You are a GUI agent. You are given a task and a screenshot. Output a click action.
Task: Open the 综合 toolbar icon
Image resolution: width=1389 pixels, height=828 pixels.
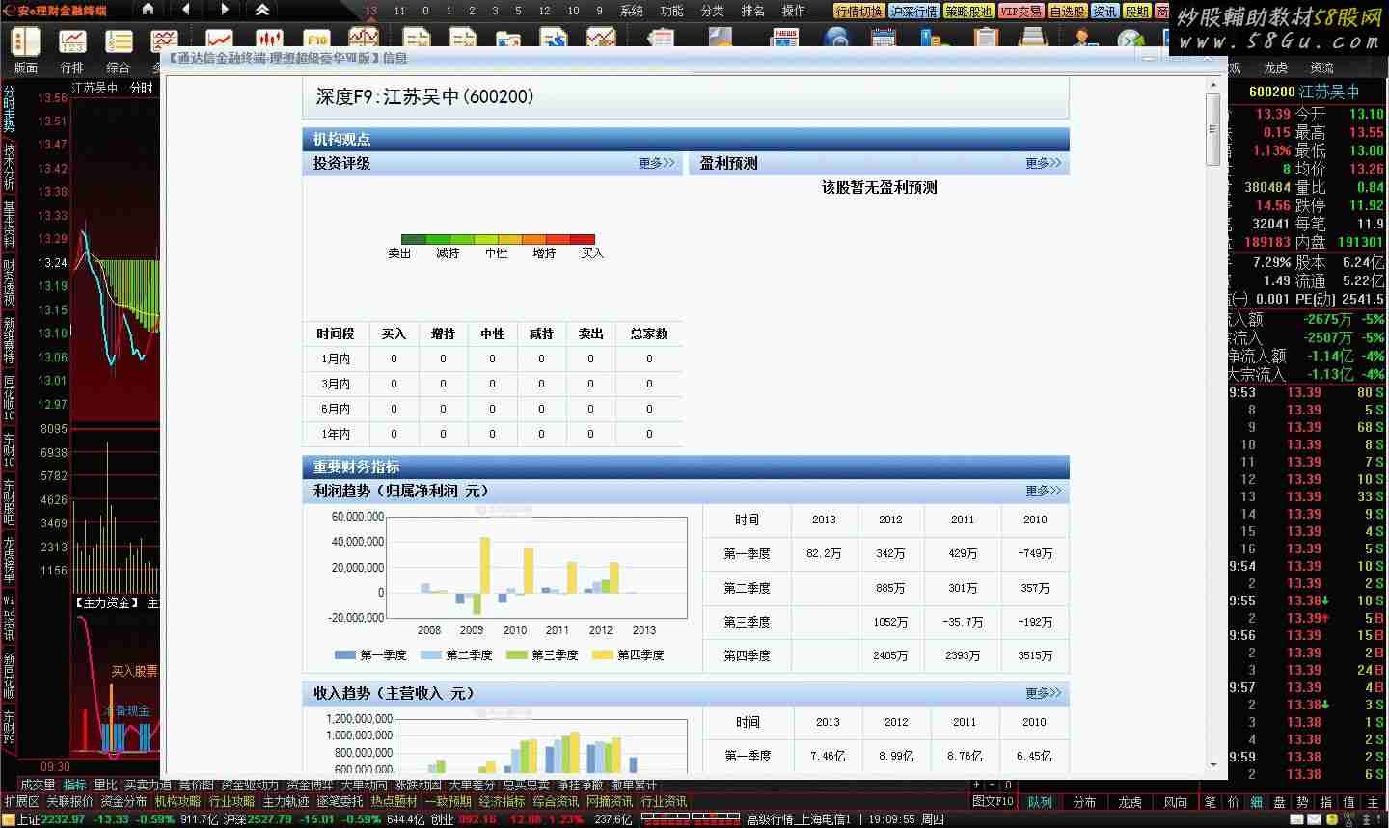pos(119,50)
